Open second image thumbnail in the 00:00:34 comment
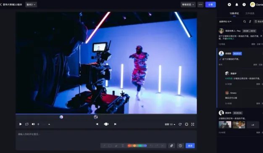This screenshot has width=263, height=153. tap(239, 125)
